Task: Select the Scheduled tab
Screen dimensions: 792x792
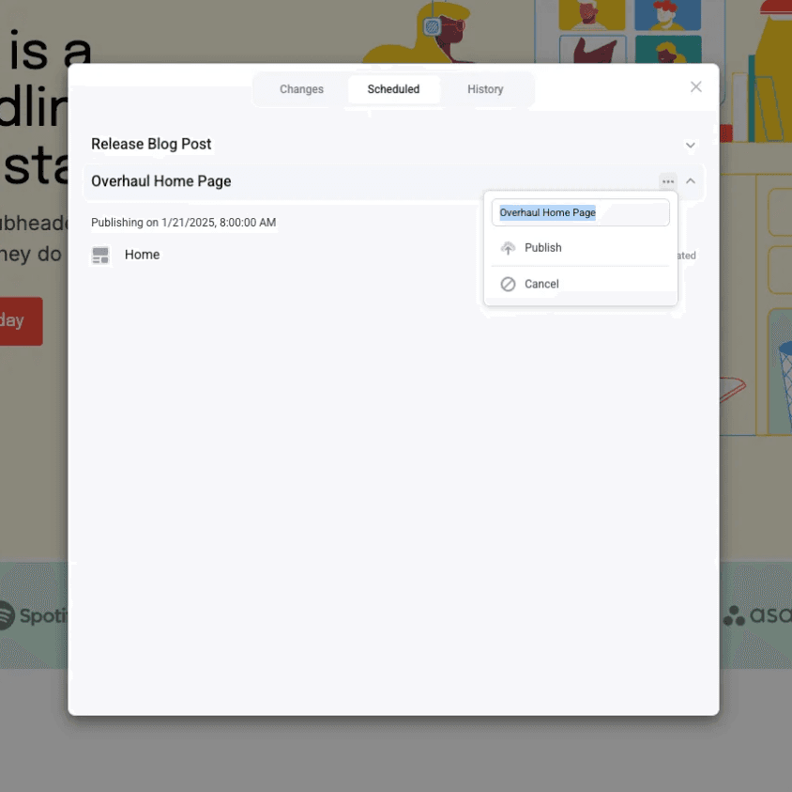Action: coord(393,89)
